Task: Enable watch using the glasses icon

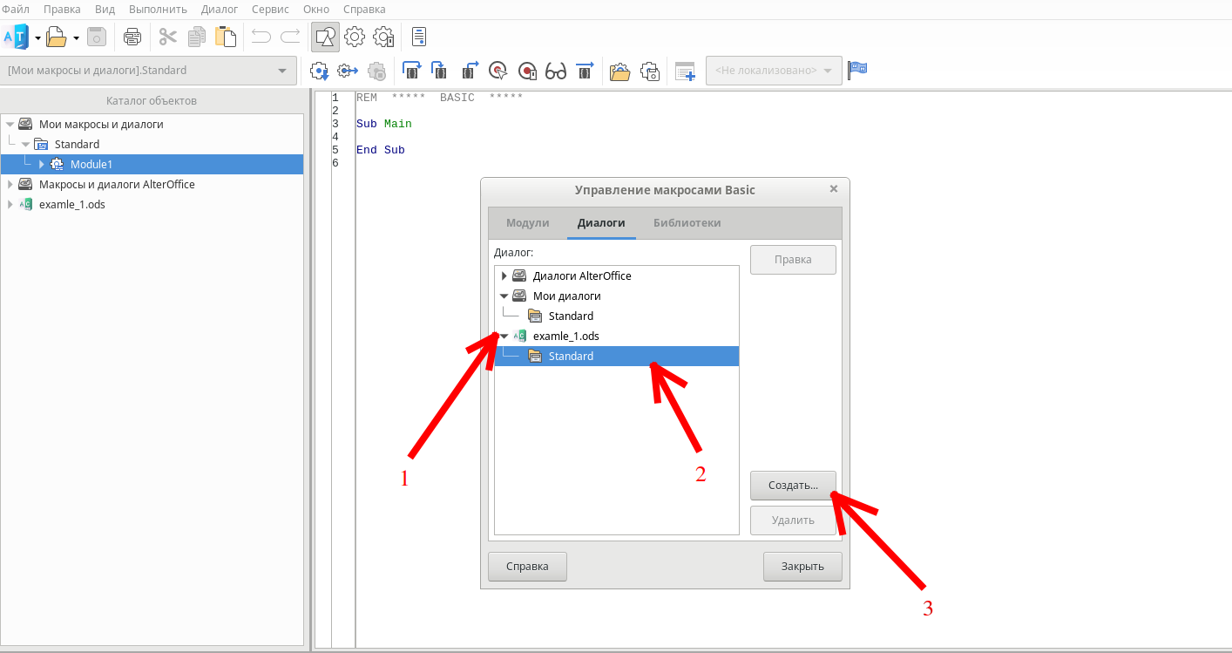Action: pyautogui.click(x=556, y=71)
